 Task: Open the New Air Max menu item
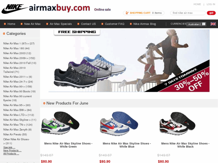click(x=32, y=24)
